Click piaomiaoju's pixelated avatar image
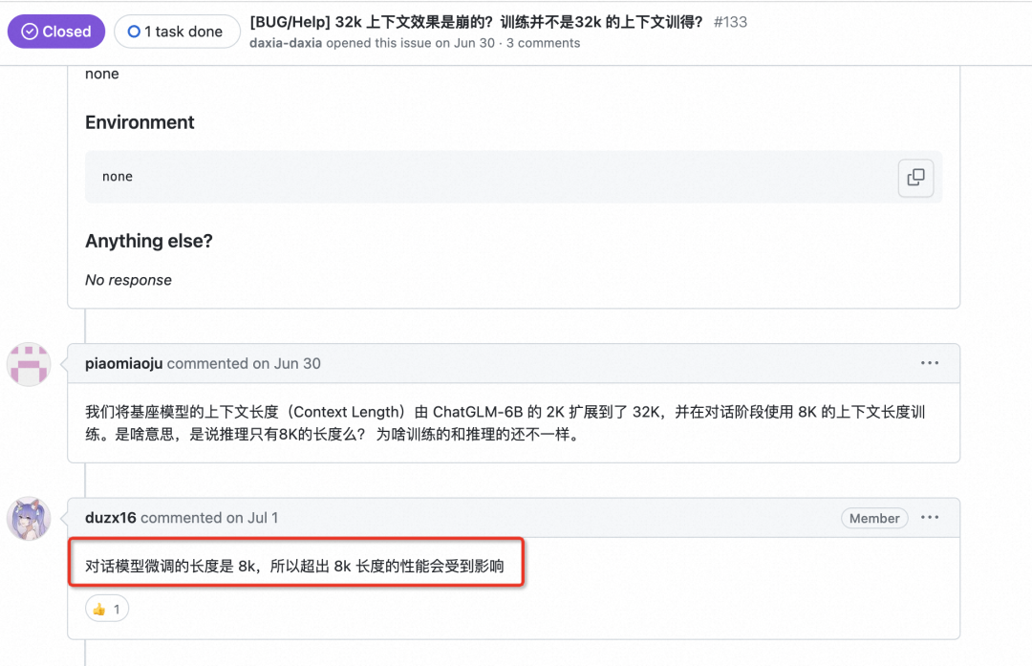The height and width of the screenshot is (666, 1032). point(29,364)
